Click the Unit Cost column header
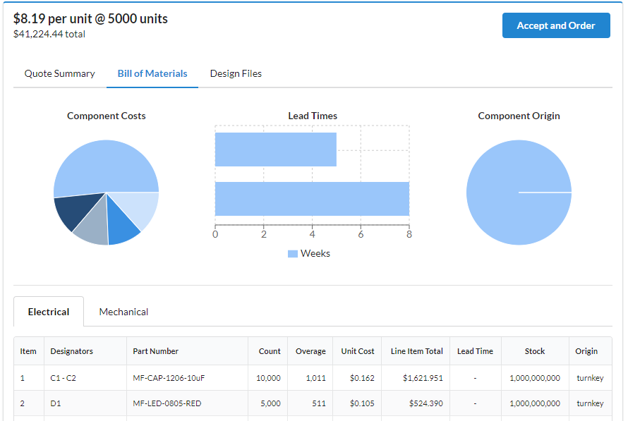Image resolution: width=628 pixels, height=421 pixels. (x=358, y=351)
